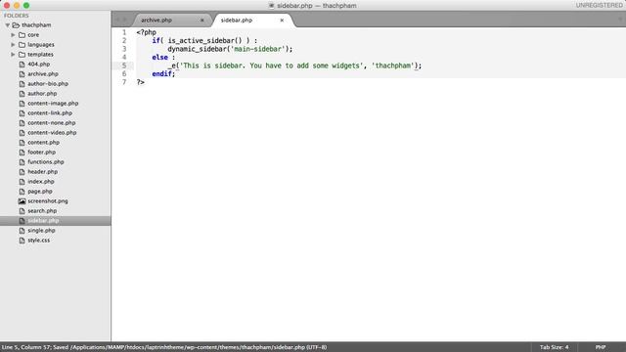Screen dimensions: 626x352
Task: Click the templates folder icon
Action: click(22, 55)
